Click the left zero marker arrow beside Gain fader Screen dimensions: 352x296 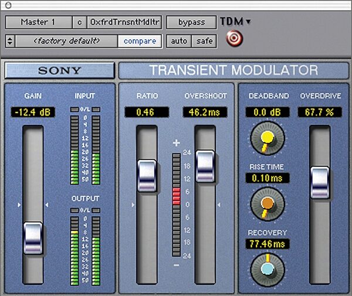[x=19, y=205]
